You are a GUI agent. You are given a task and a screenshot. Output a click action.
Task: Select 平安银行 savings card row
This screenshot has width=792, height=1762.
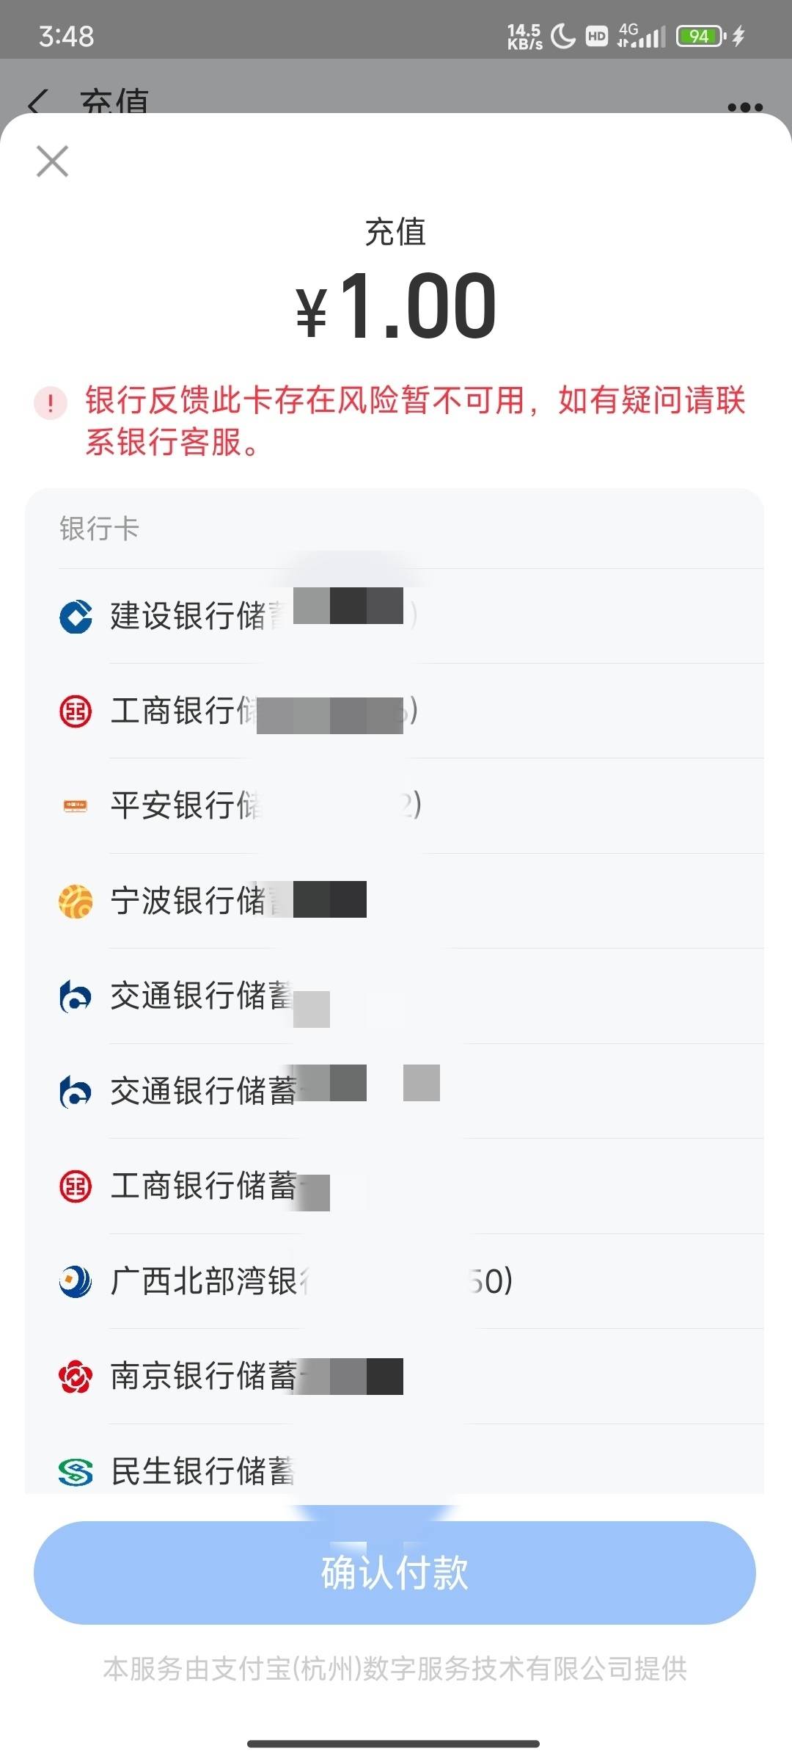(x=396, y=805)
